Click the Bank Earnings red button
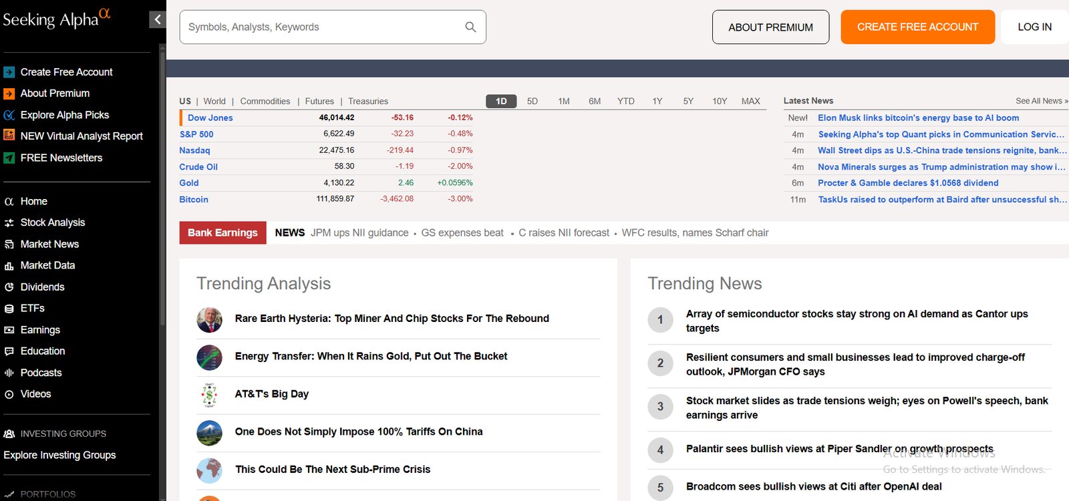Image resolution: width=1069 pixels, height=501 pixels. click(222, 233)
